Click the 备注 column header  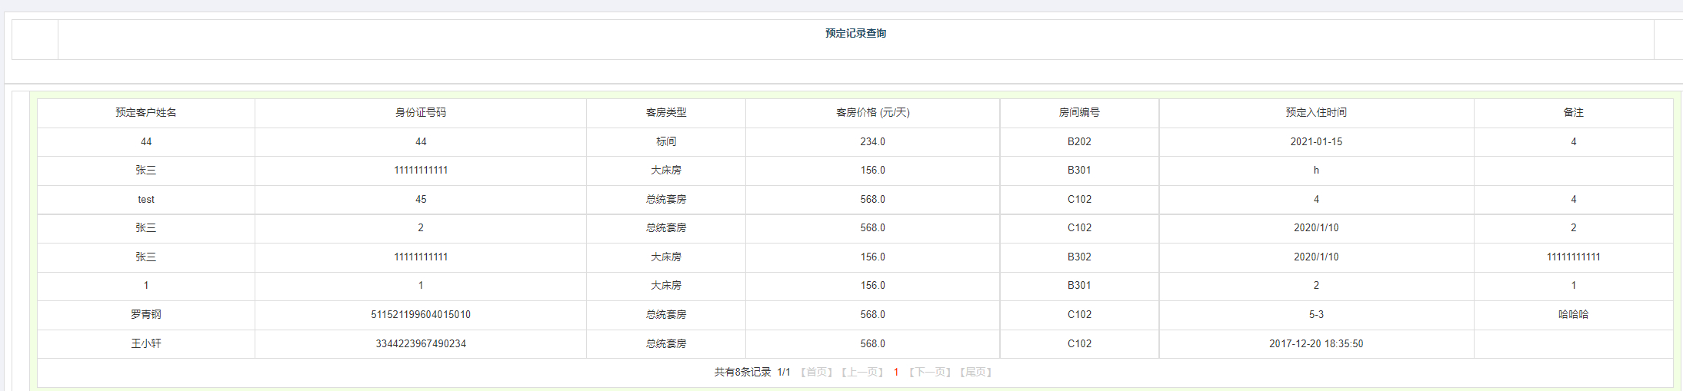1574,113
